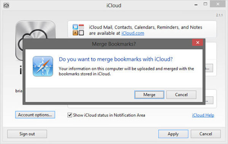Close the Merge Bookmarks dialog with red X
228x144 pixels.
pos(198,42)
